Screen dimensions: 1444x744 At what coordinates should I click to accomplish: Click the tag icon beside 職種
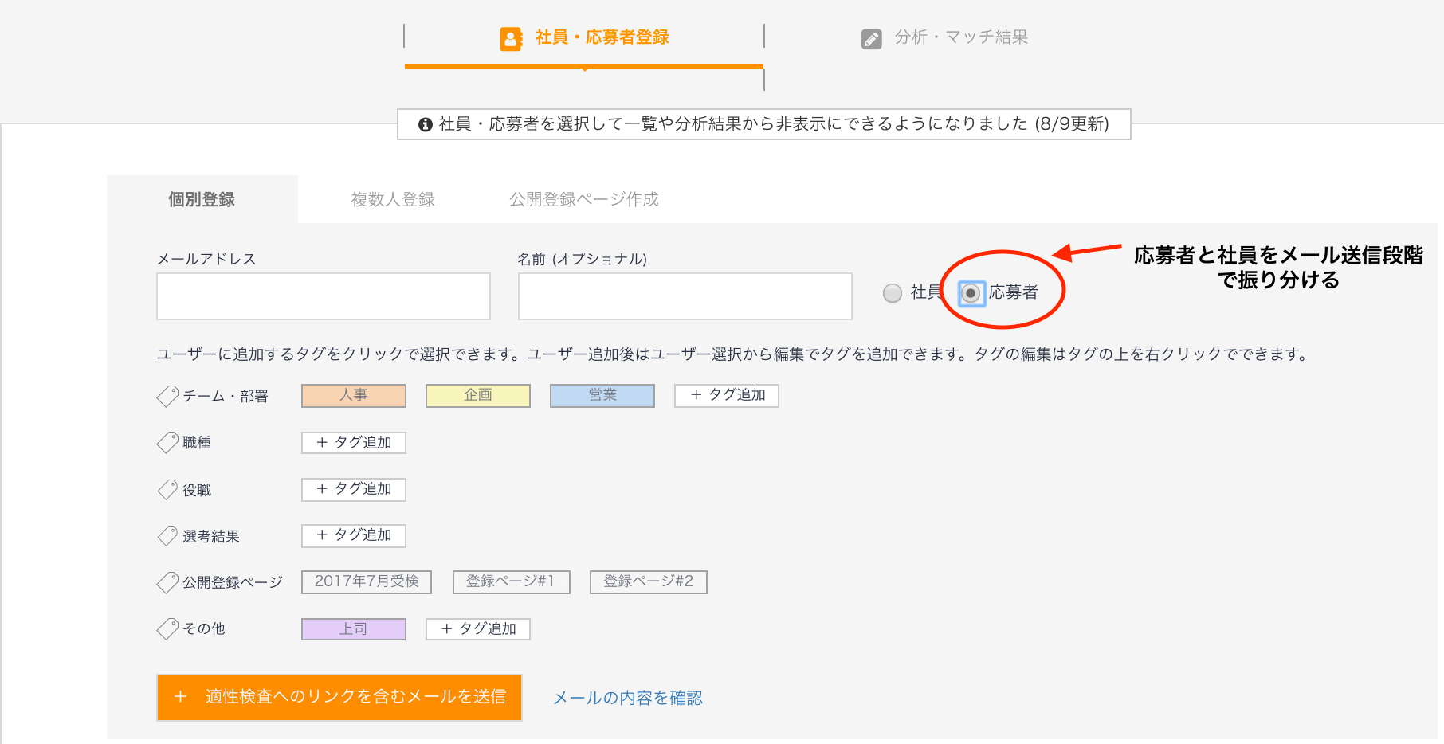point(167,442)
